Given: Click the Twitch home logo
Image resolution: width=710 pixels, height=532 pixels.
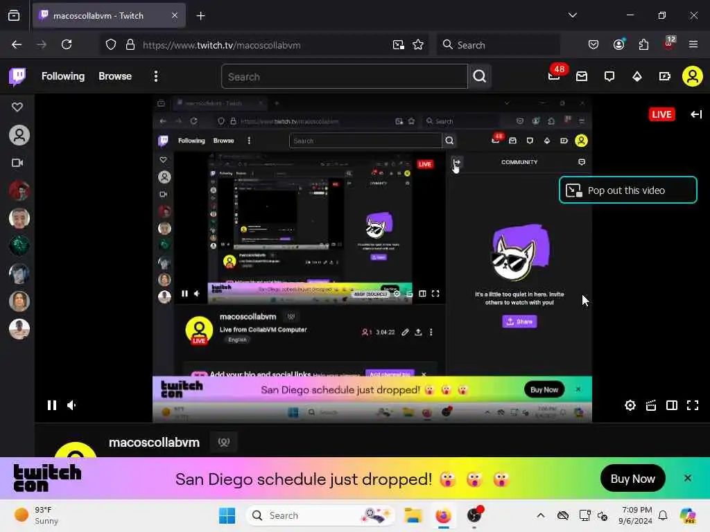Looking at the screenshot, I should (17, 76).
